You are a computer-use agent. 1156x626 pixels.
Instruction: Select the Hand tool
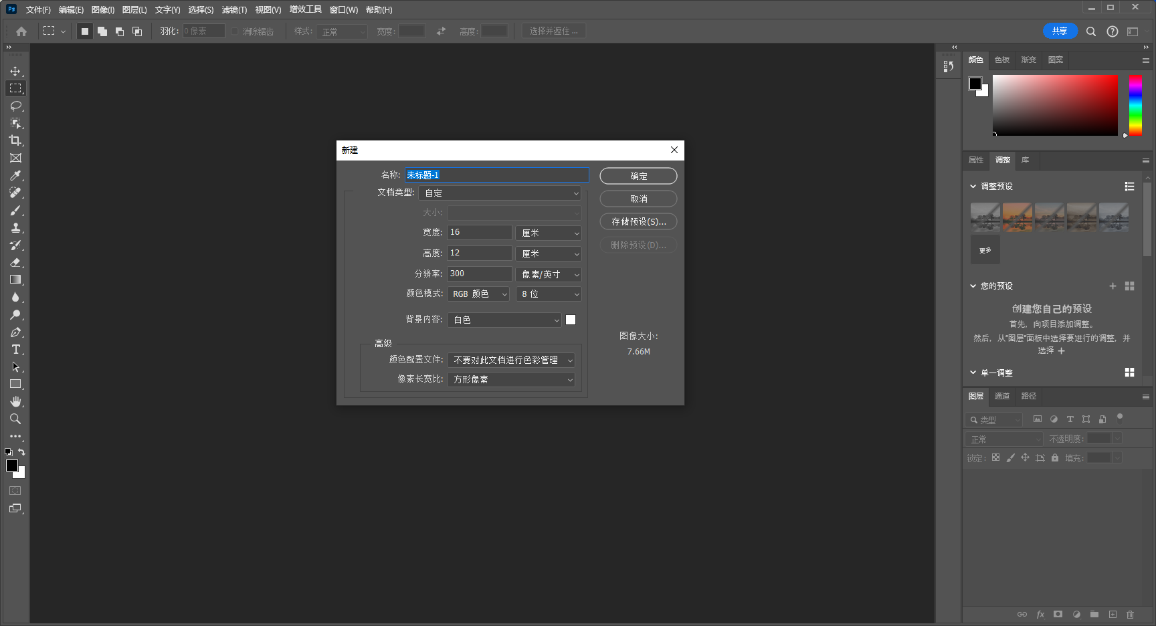(15, 401)
